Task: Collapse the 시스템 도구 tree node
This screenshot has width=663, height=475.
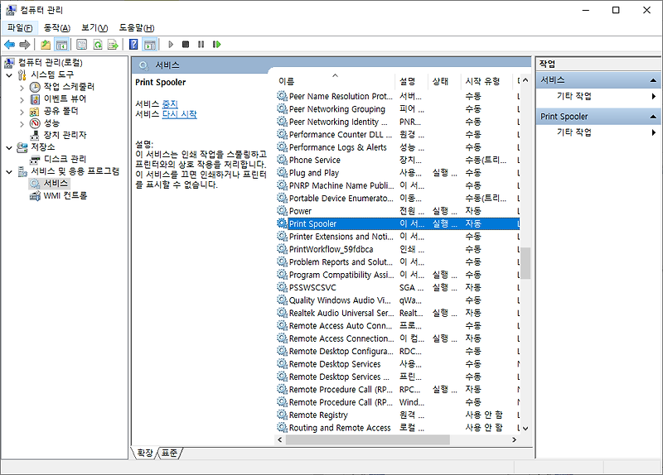Action: [x=9, y=75]
